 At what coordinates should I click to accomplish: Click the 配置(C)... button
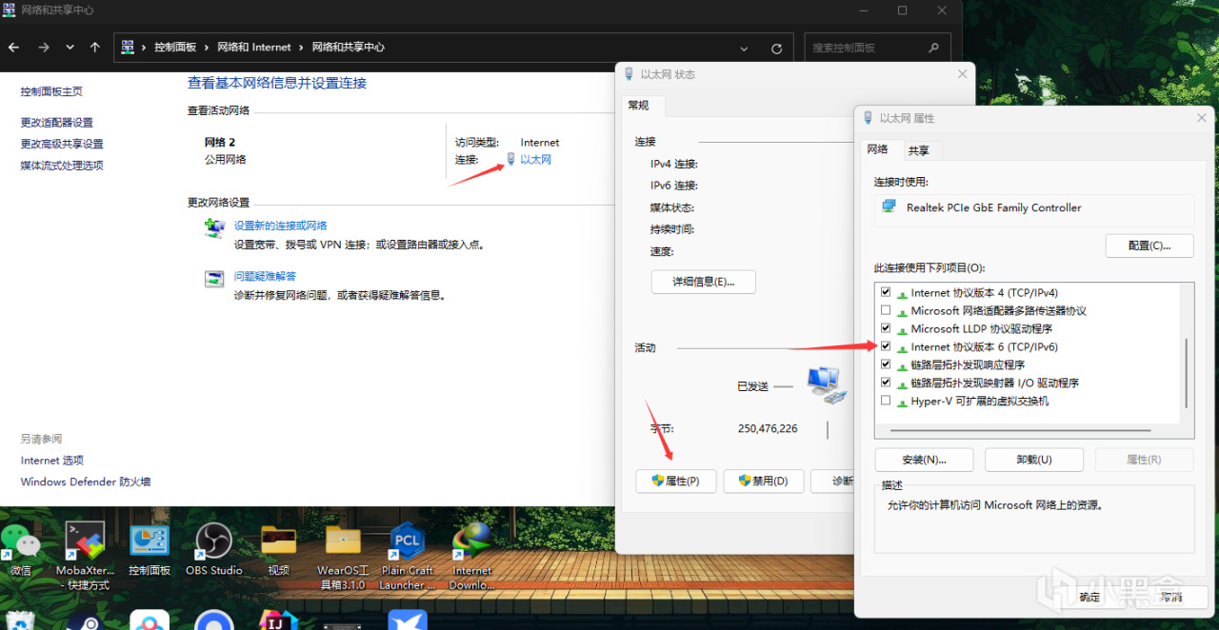click(1149, 246)
